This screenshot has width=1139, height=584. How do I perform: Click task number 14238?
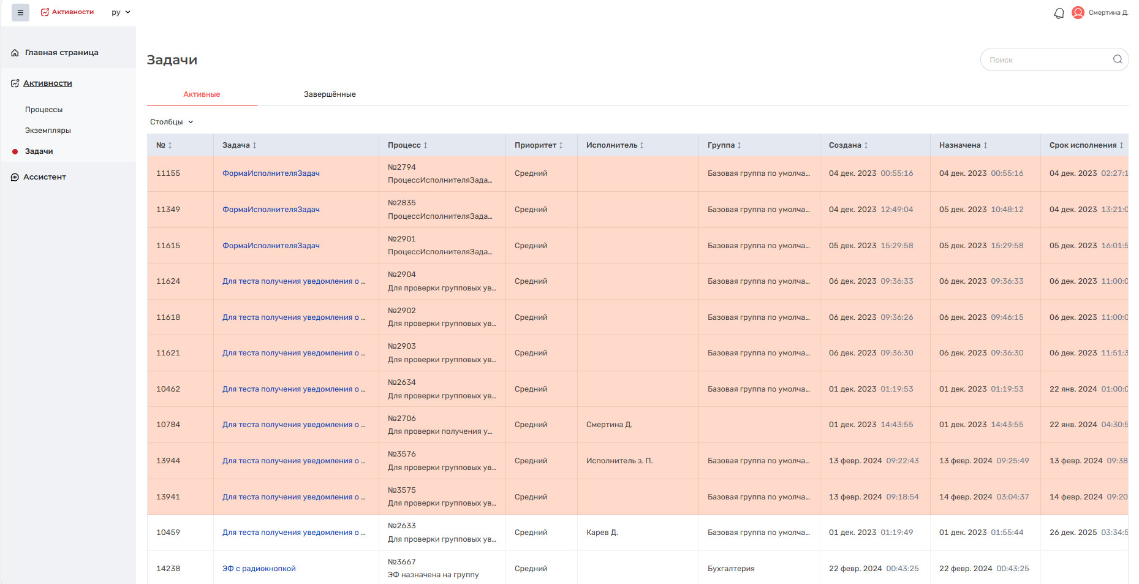[168, 569]
